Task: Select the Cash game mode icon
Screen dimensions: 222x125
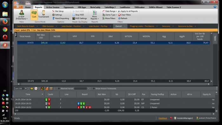Action: [34, 14]
